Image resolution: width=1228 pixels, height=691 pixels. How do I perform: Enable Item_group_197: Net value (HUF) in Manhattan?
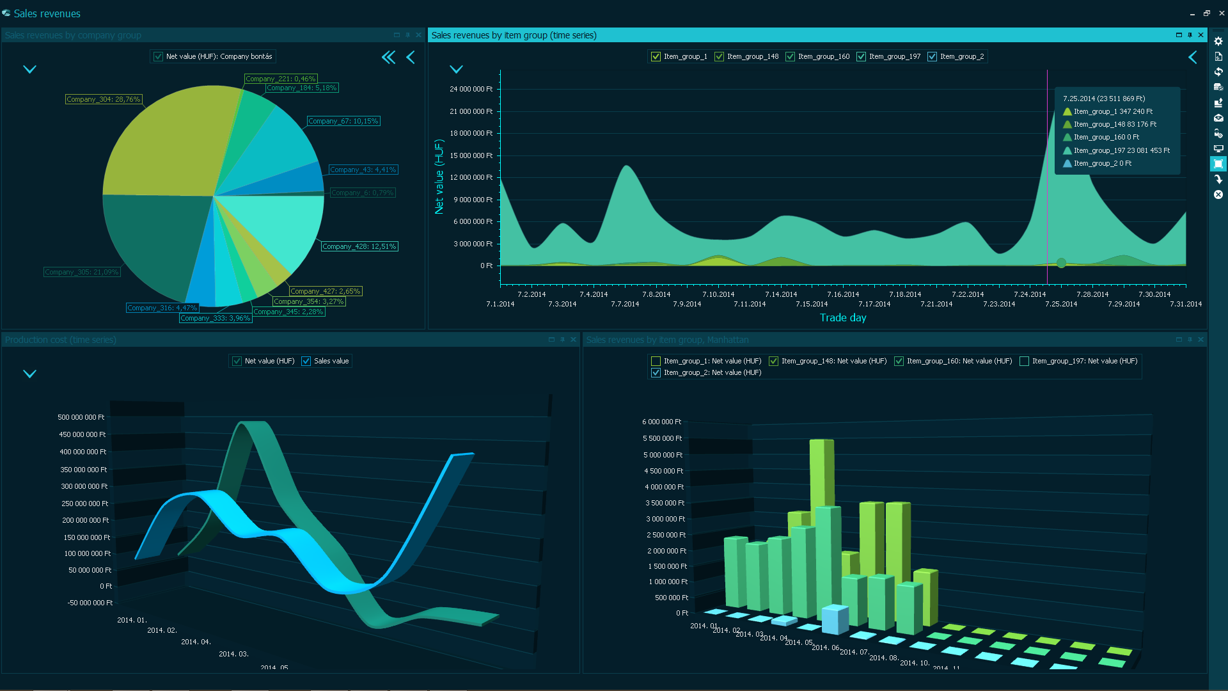click(1024, 361)
